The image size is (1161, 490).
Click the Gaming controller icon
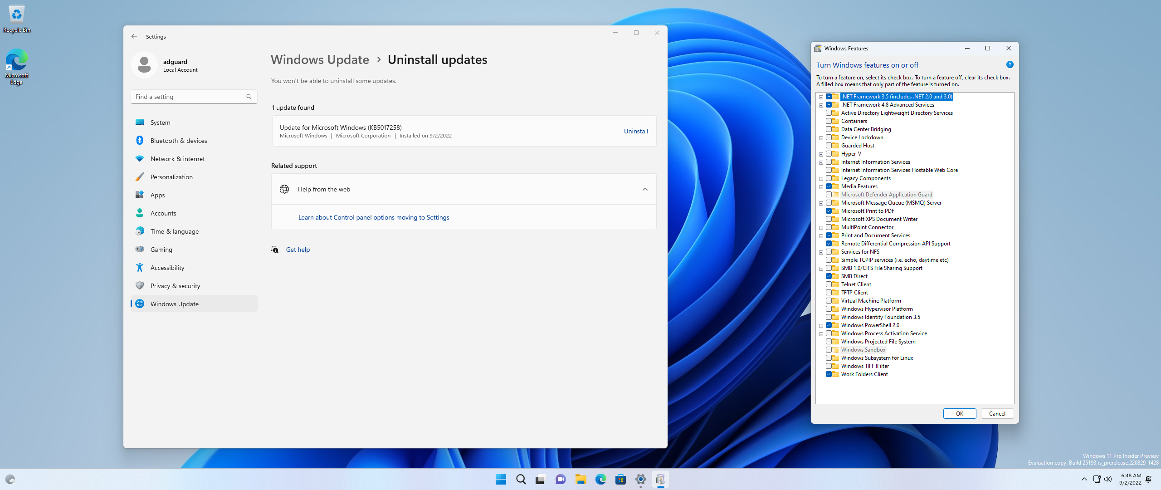tap(140, 250)
